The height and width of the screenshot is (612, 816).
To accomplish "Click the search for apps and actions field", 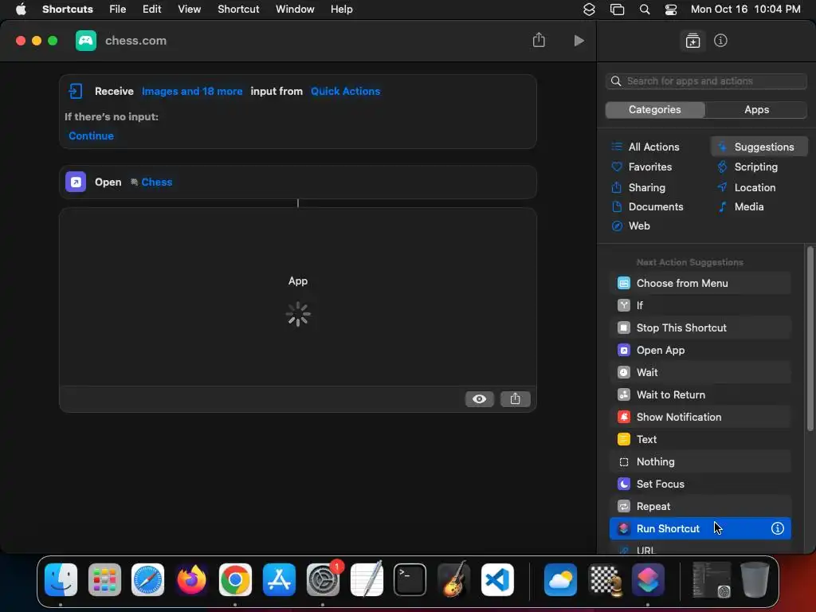I will [x=706, y=81].
